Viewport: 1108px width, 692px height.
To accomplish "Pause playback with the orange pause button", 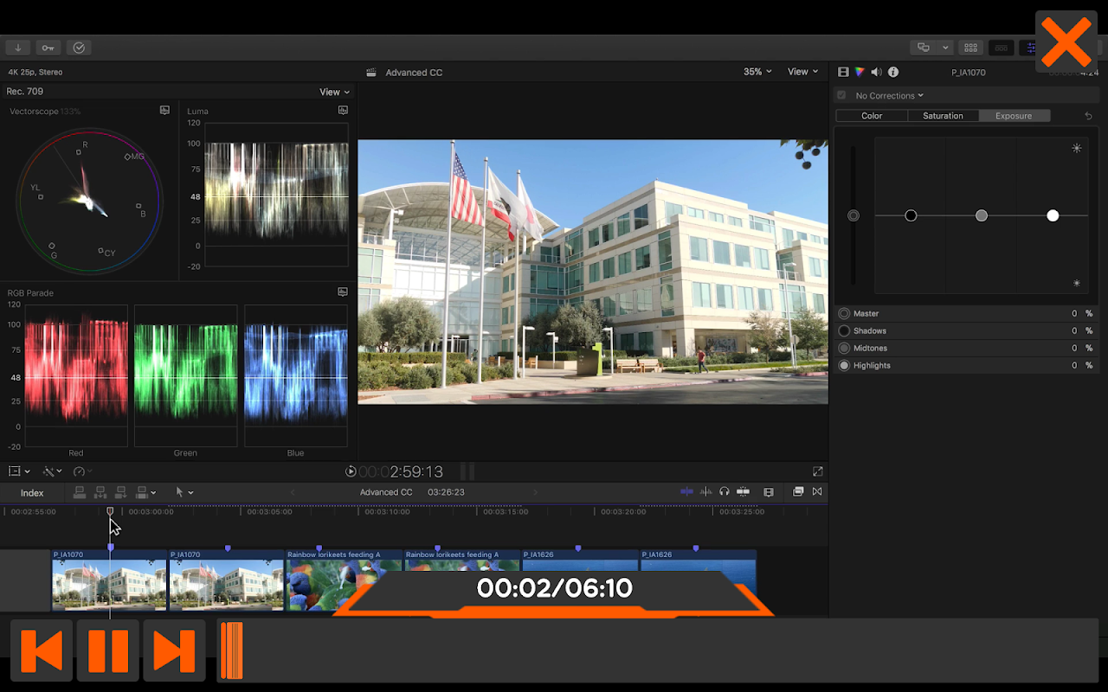I will coord(108,650).
